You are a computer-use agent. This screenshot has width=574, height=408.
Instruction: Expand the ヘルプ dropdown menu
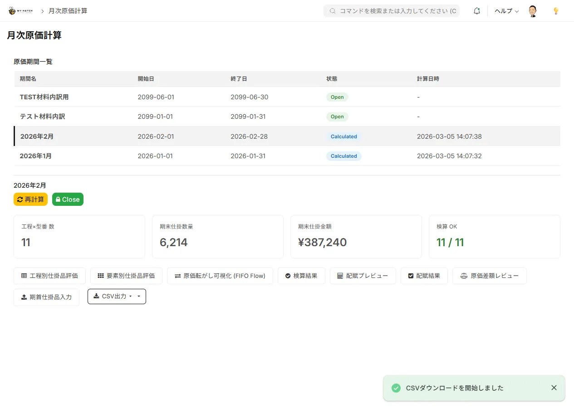pos(506,11)
